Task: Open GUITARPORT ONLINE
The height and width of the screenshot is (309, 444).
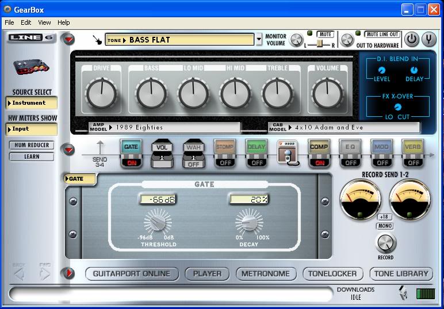Action: click(132, 274)
